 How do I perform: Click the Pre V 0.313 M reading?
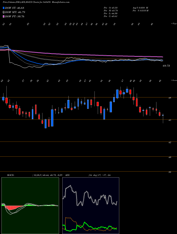(x=140, y=11)
